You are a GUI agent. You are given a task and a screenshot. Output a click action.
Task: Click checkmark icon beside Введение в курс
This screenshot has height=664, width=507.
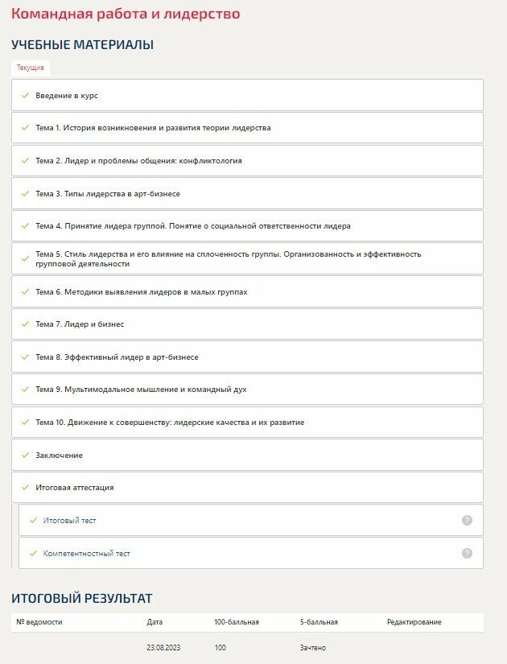(x=25, y=95)
